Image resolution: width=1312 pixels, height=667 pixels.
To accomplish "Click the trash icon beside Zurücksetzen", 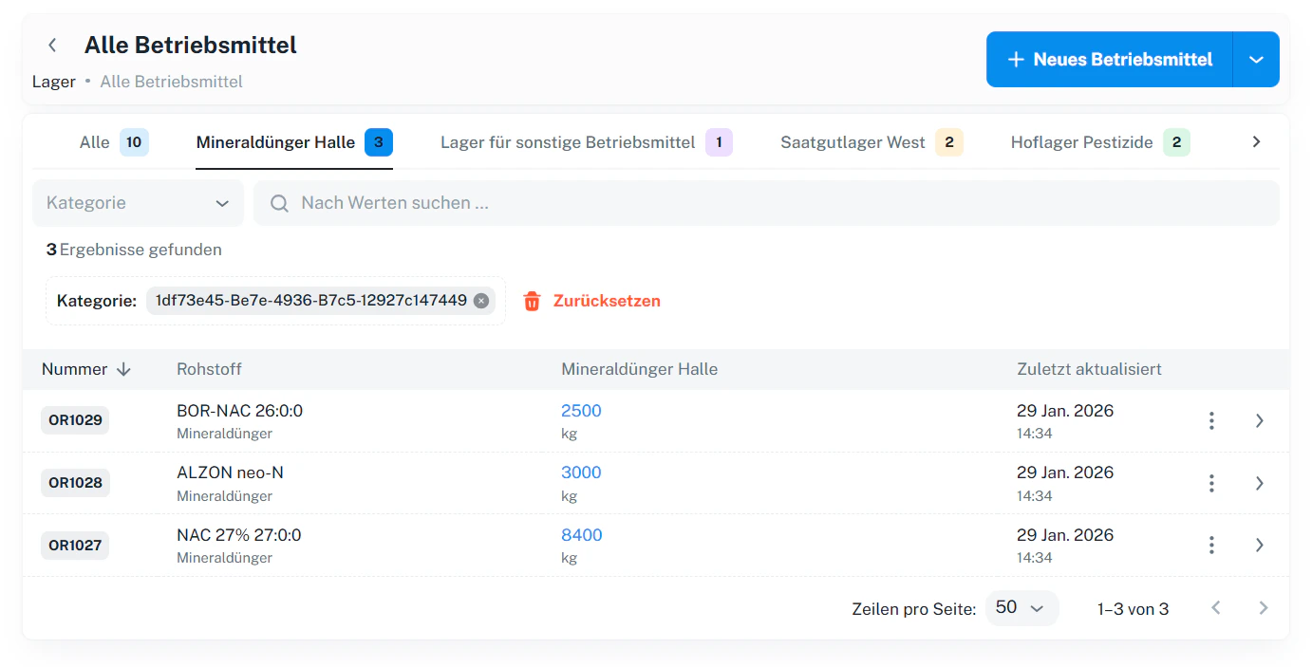I will click(x=532, y=300).
